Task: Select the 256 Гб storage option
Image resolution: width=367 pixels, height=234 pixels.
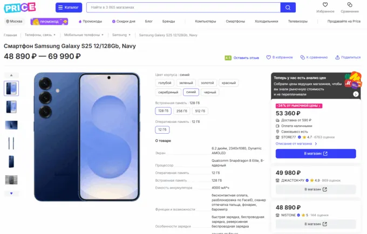Action: (182, 111)
